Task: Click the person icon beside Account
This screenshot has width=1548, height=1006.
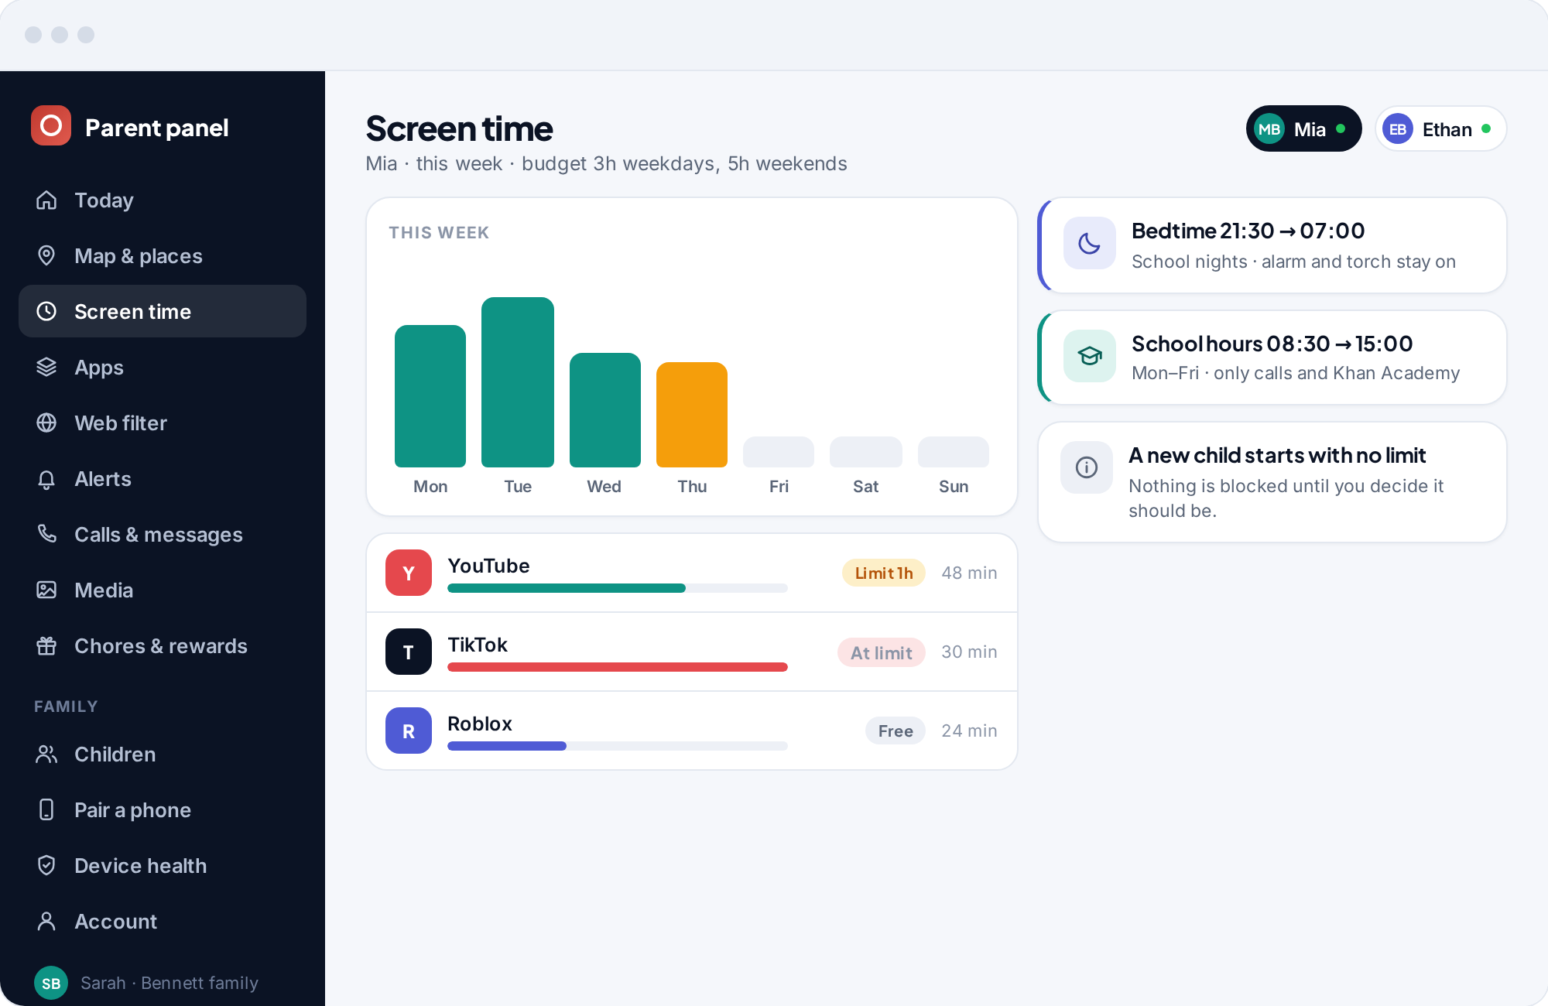Action: pyautogui.click(x=46, y=922)
